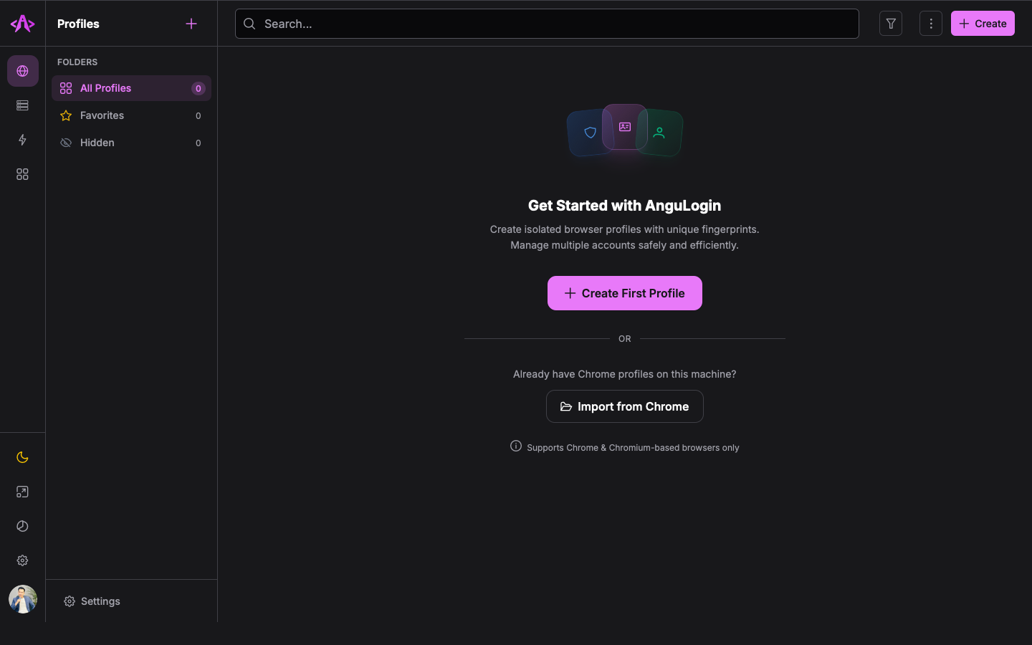
Task: Select the Automation lightning icon
Action: tap(22, 140)
